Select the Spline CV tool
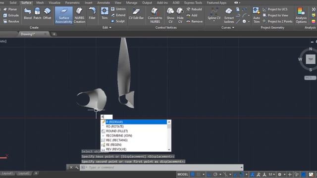Image resolution: width=317 pixels, height=178 pixels. 214,13
